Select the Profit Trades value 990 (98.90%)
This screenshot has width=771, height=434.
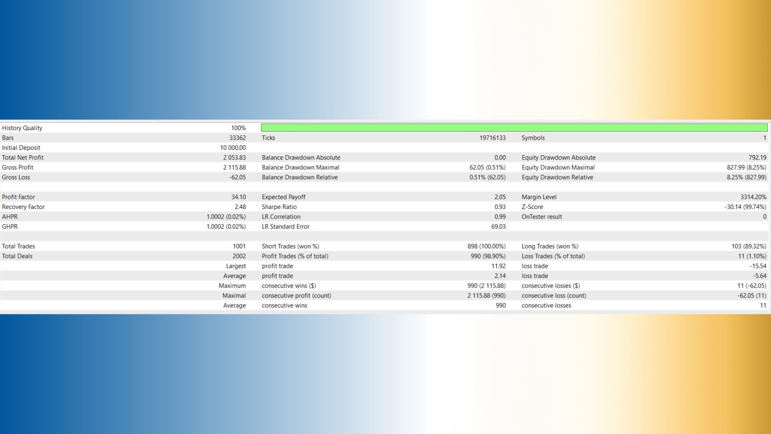coord(488,256)
